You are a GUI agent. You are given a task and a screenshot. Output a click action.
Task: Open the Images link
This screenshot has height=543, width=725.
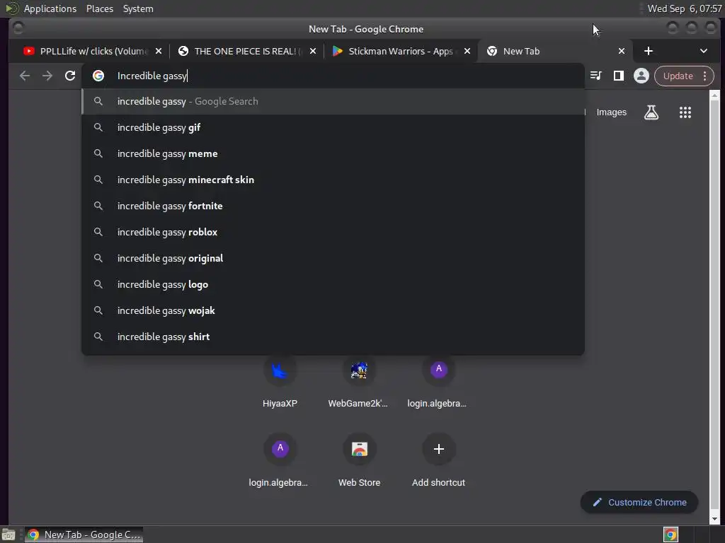click(x=611, y=112)
